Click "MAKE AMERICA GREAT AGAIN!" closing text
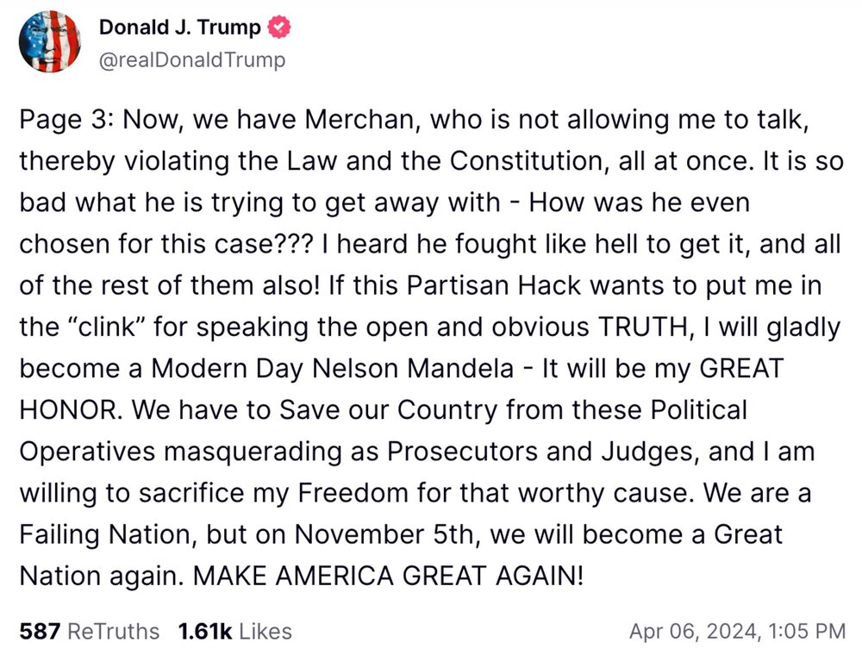 point(389,576)
